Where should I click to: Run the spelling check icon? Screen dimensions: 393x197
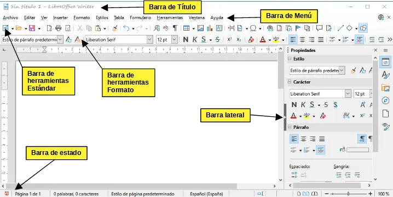pos(166,28)
